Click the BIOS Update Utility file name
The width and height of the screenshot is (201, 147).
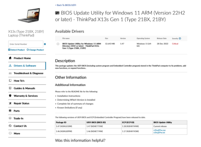click(82, 46)
